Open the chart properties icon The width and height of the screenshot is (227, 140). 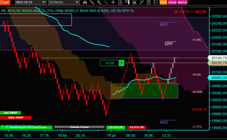coord(149,2)
